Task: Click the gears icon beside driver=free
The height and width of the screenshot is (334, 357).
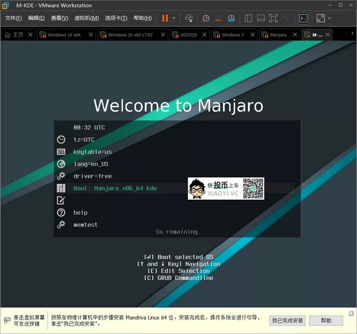Action: coord(61,176)
